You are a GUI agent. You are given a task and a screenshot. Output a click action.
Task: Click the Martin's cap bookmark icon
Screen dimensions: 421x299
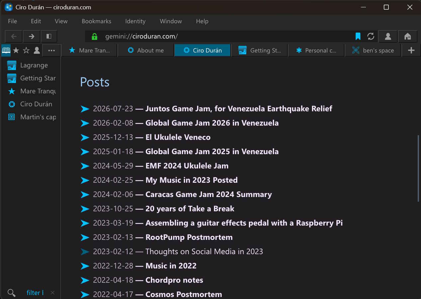point(12,117)
